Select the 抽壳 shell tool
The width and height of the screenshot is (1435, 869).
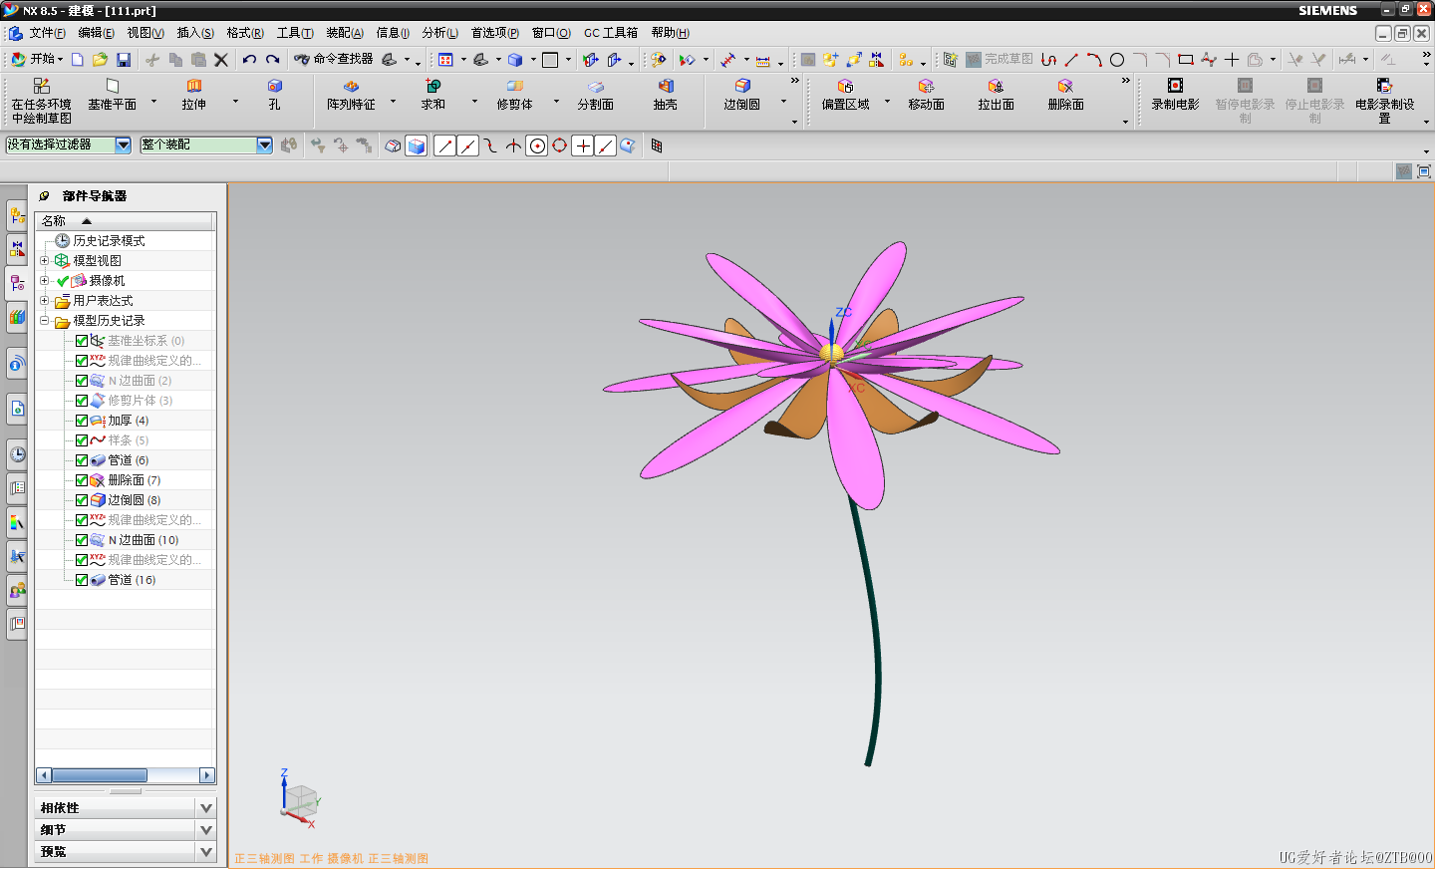click(665, 96)
